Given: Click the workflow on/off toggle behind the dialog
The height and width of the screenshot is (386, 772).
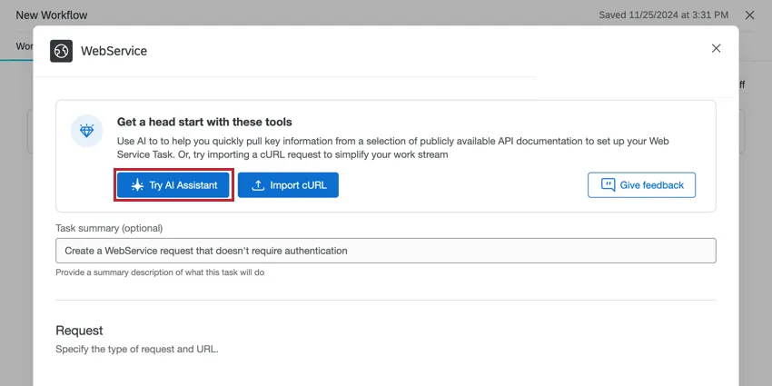Looking at the screenshot, I should (741, 84).
